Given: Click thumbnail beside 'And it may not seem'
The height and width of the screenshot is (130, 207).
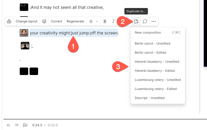Looking at the screenshot, I should 24,7.
